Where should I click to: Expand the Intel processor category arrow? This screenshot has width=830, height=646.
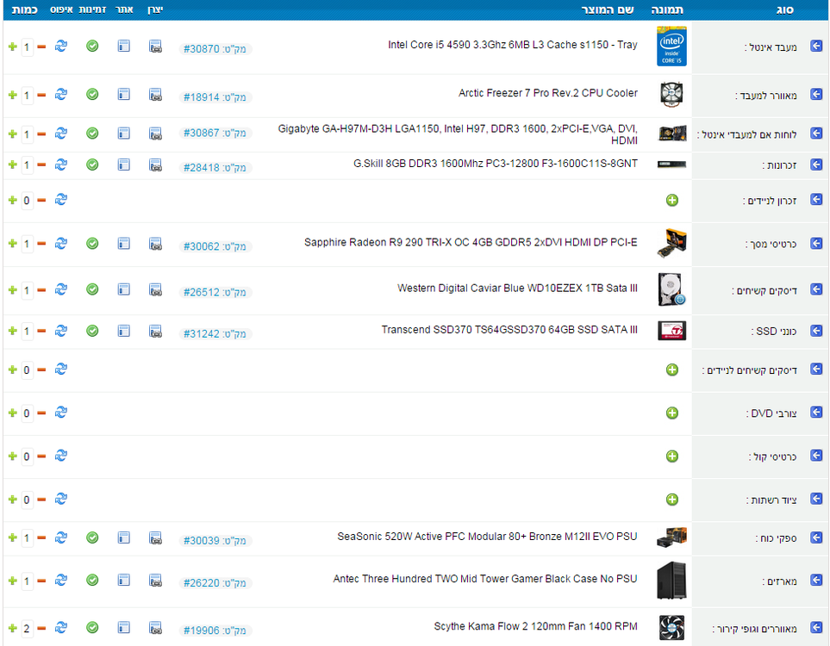pos(816,46)
